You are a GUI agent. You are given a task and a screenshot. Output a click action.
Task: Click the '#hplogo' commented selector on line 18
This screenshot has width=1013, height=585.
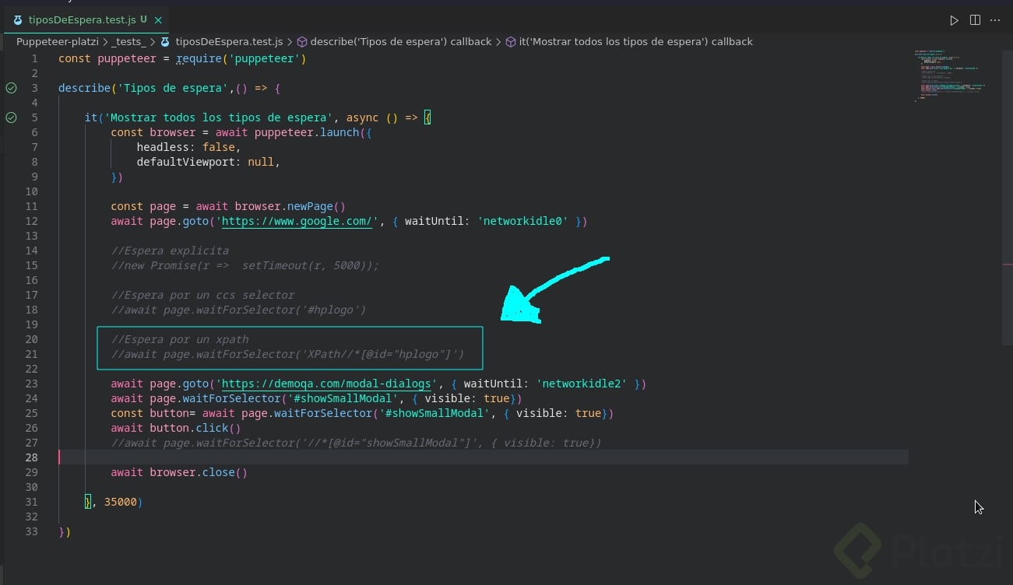click(x=330, y=310)
